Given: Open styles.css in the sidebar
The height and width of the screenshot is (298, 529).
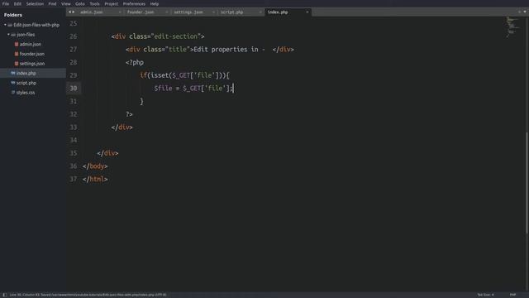Looking at the screenshot, I should (x=26, y=92).
